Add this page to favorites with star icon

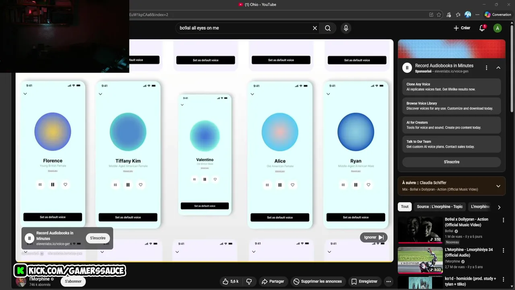point(439,14)
